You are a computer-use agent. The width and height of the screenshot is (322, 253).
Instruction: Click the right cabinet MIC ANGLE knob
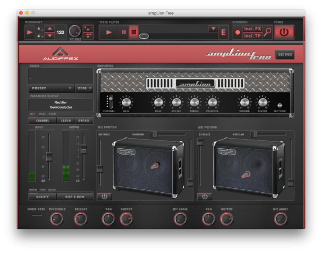tap(281, 219)
